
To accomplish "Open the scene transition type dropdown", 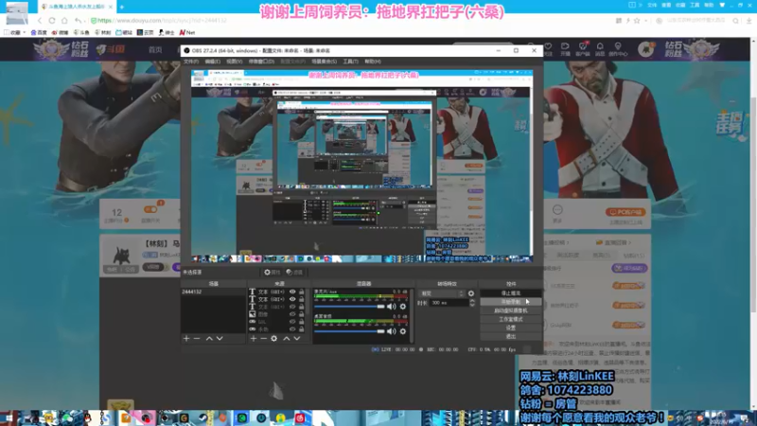I will tap(442, 293).
